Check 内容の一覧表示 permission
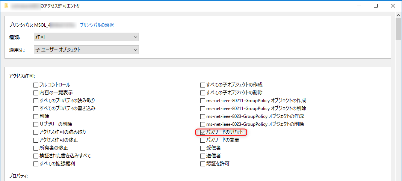The image size is (402, 181). [x=36, y=92]
